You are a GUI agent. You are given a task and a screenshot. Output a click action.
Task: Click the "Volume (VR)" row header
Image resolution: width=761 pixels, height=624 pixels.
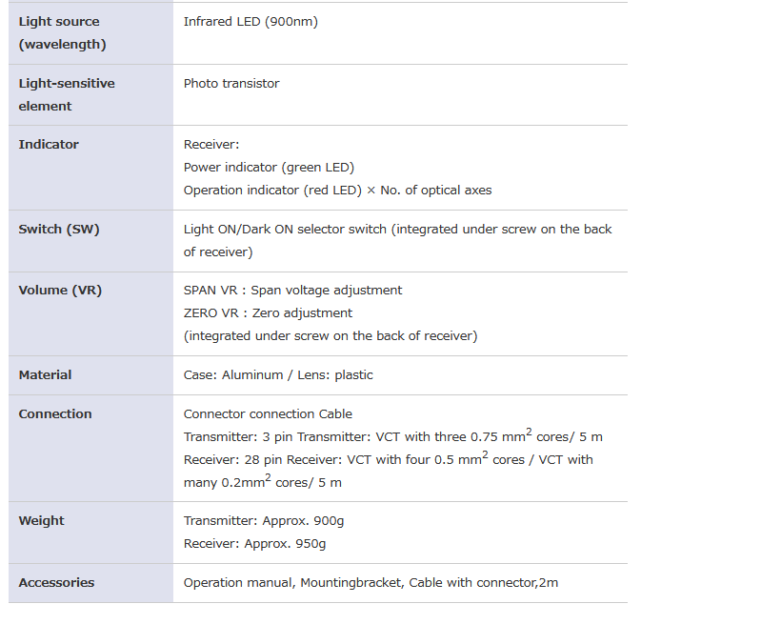(60, 290)
